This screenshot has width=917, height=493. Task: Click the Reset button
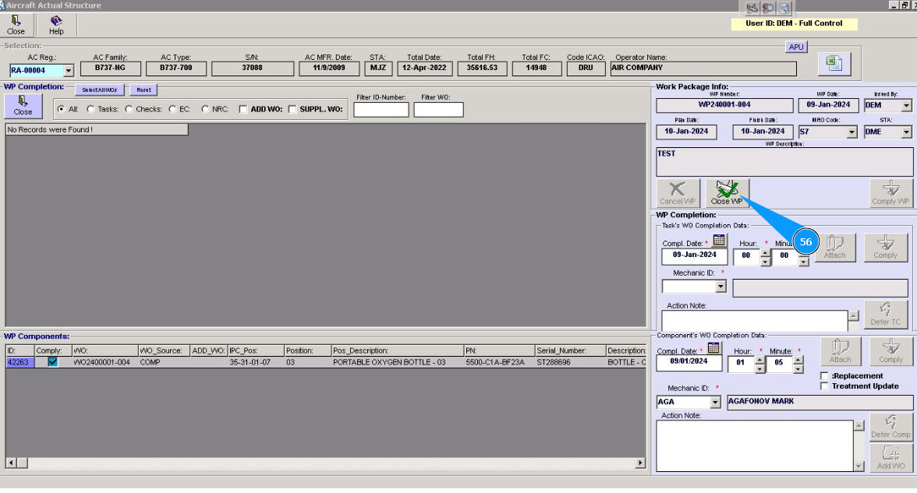tap(143, 90)
